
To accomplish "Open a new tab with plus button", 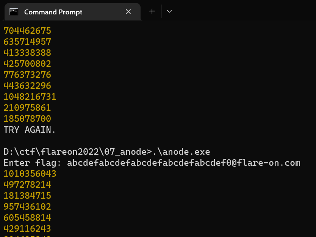I will (152, 11).
